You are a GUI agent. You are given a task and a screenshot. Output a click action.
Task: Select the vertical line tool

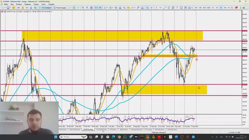coord(156,8)
